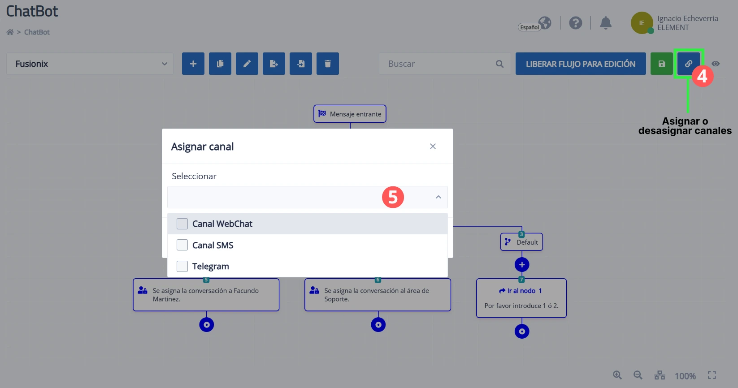Click the 100% zoom level text

pyautogui.click(x=686, y=376)
